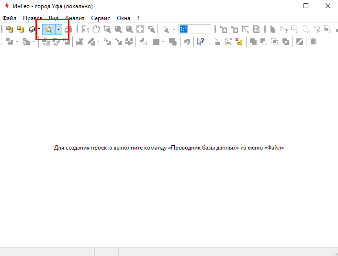Click the overlapping blob shapes icon

tap(173, 42)
